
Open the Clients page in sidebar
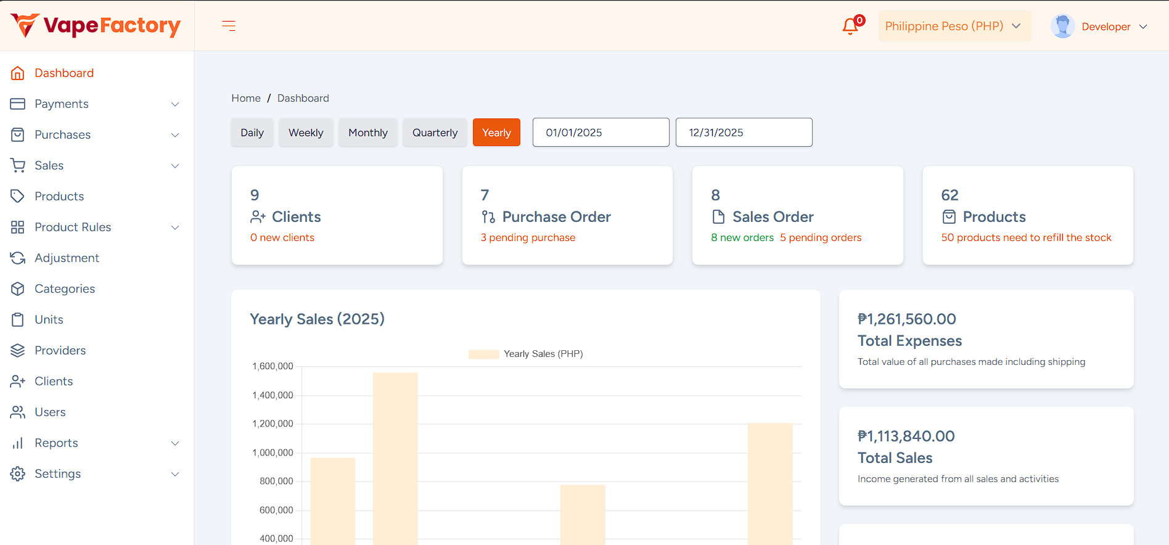pos(54,381)
